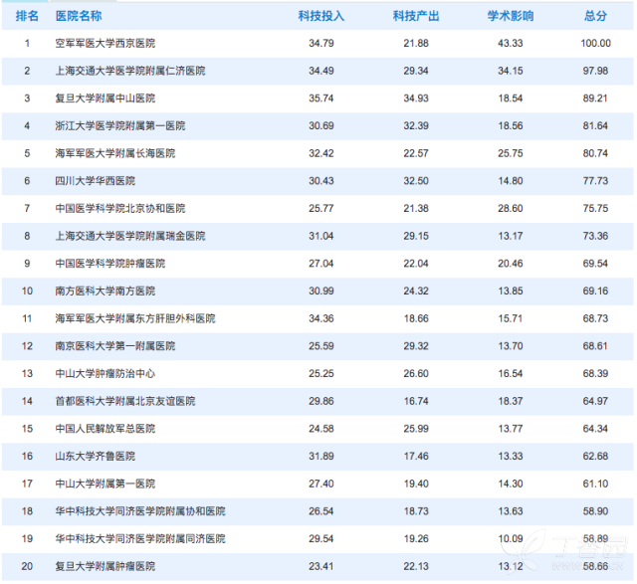The image size is (637, 584).
Task: Select total score 97.98 cell
Action: (x=595, y=71)
